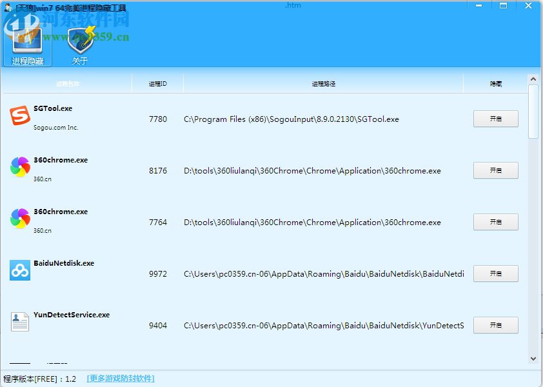The image size is (543, 387).
Task: Click the SGTool.exe path text
Action: tap(291, 119)
